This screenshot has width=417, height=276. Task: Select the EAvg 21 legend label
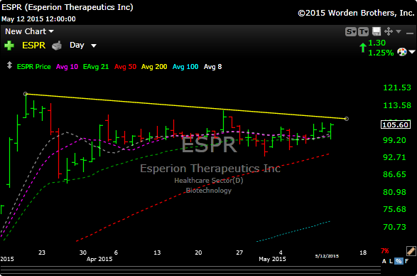(x=96, y=67)
